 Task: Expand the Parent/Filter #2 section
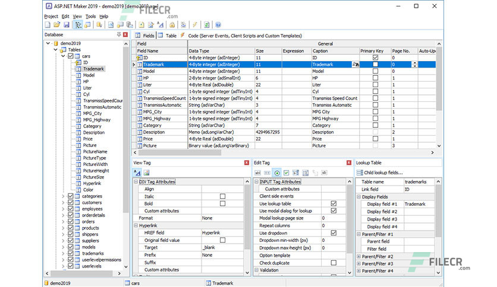tap(359, 256)
